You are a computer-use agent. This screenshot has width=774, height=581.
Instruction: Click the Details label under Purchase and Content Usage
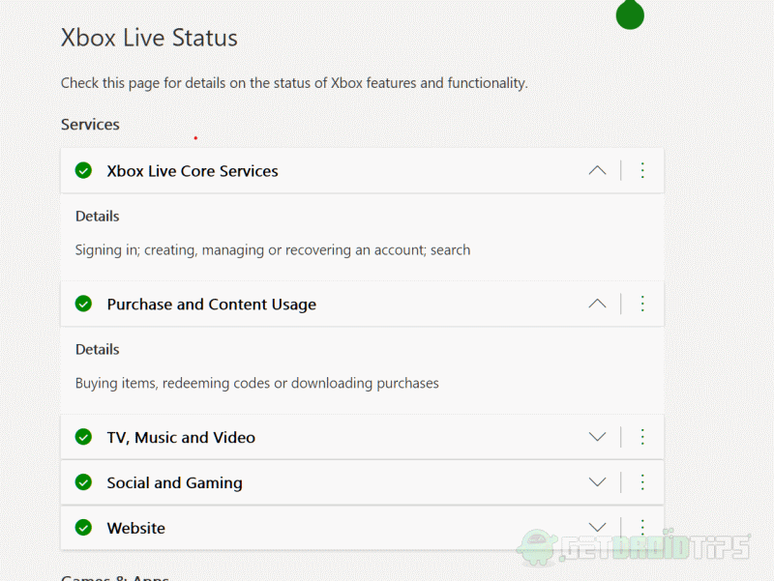tap(98, 350)
